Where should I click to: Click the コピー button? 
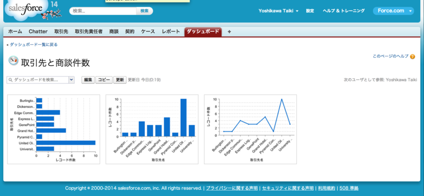point(104,80)
